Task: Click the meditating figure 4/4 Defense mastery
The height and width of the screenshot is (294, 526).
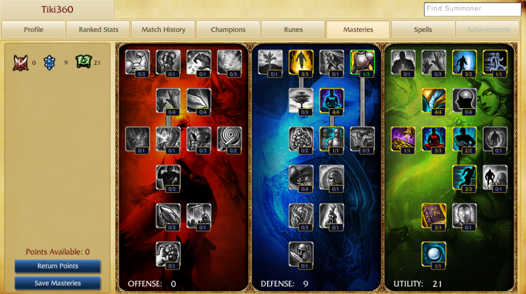Action: 332,101
